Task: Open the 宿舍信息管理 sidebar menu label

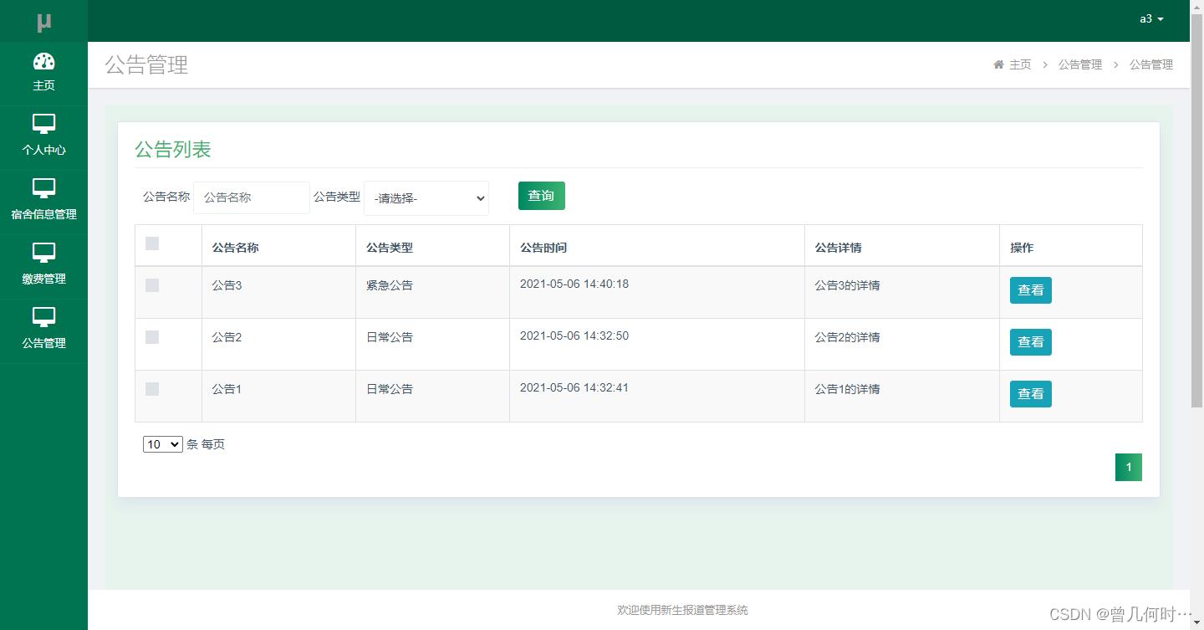Action: coord(43,214)
